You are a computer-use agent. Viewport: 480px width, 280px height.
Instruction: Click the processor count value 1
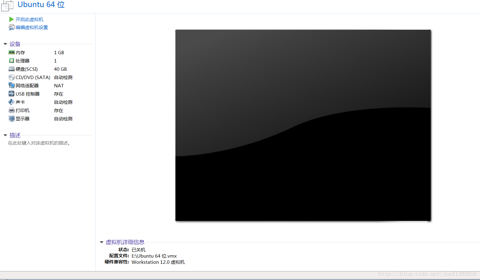point(55,61)
